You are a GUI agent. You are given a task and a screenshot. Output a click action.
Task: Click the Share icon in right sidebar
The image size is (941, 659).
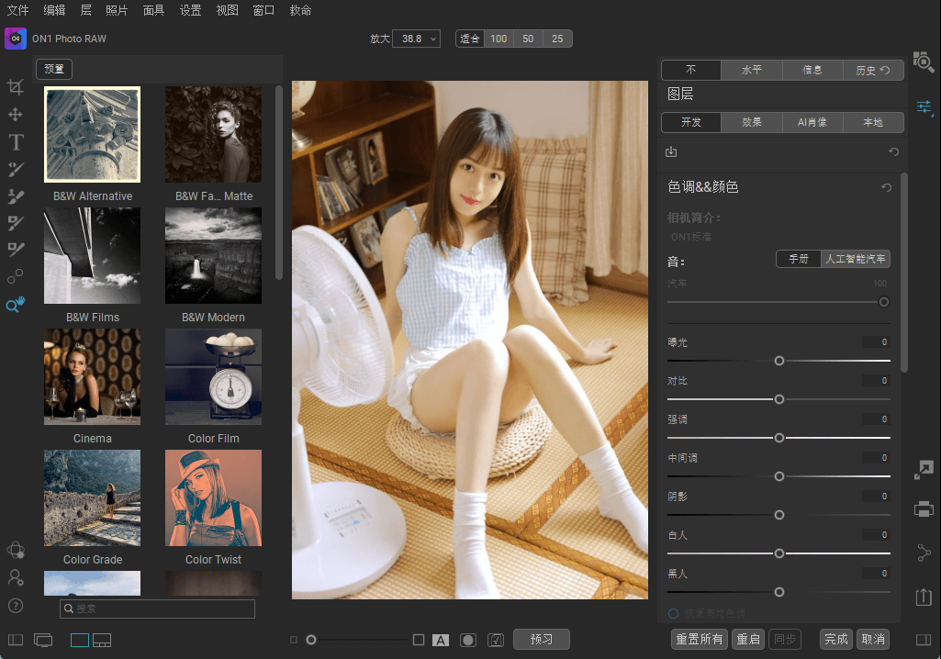(x=924, y=553)
